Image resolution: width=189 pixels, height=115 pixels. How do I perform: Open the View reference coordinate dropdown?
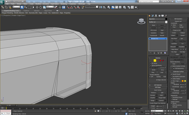(50, 7)
